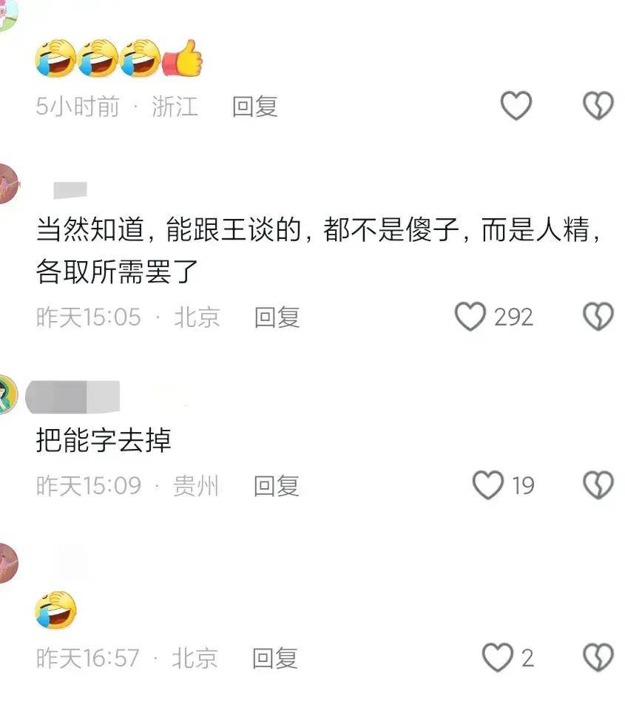Open avatar of bottom 16:57 commenter
Viewport: 625px width, 702px height.
(7, 562)
